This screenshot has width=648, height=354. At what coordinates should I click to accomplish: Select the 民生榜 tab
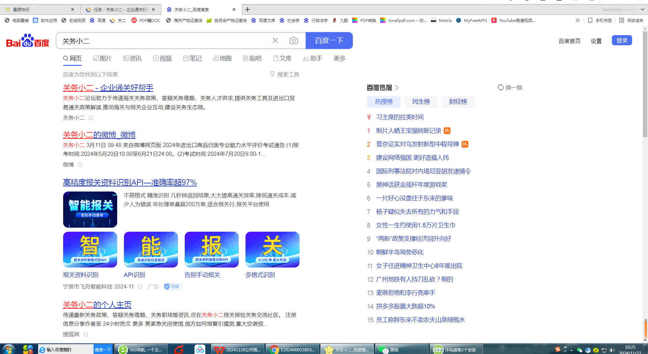pyautogui.click(x=421, y=102)
